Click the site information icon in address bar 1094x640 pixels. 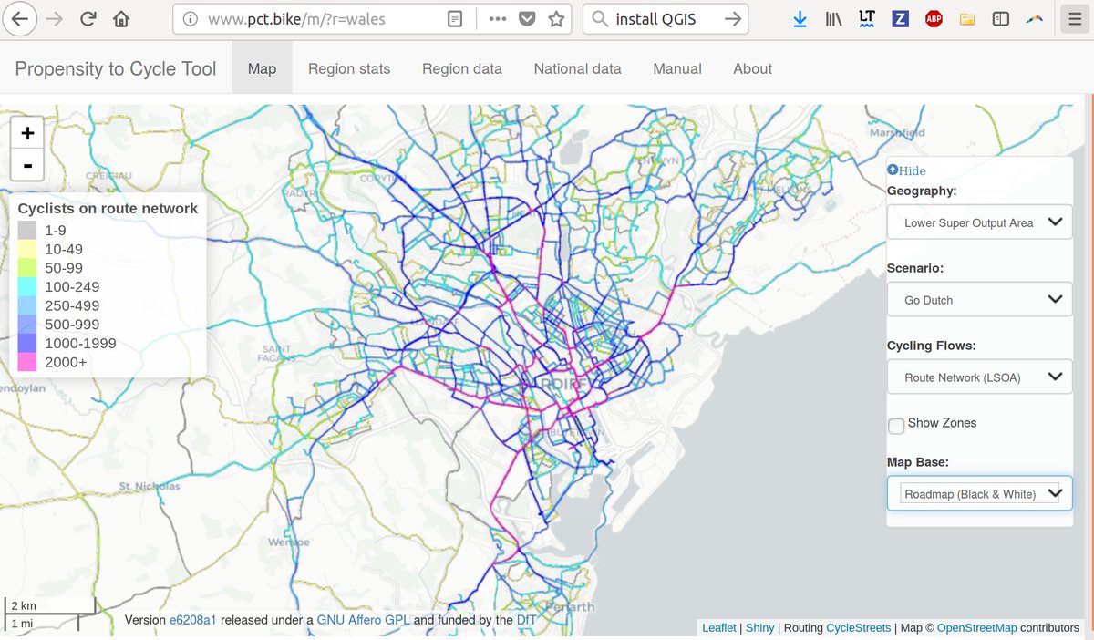pyautogui.click(x=190, y=19)
